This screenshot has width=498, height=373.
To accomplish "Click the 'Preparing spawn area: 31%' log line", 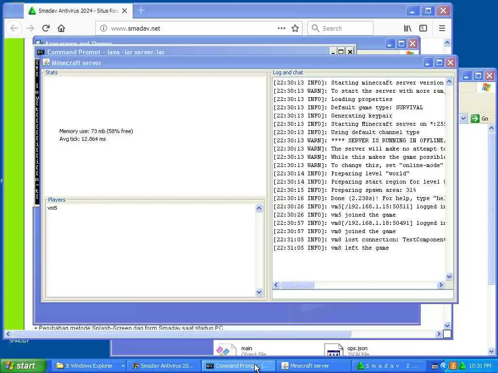I will (x=345, y=190).
